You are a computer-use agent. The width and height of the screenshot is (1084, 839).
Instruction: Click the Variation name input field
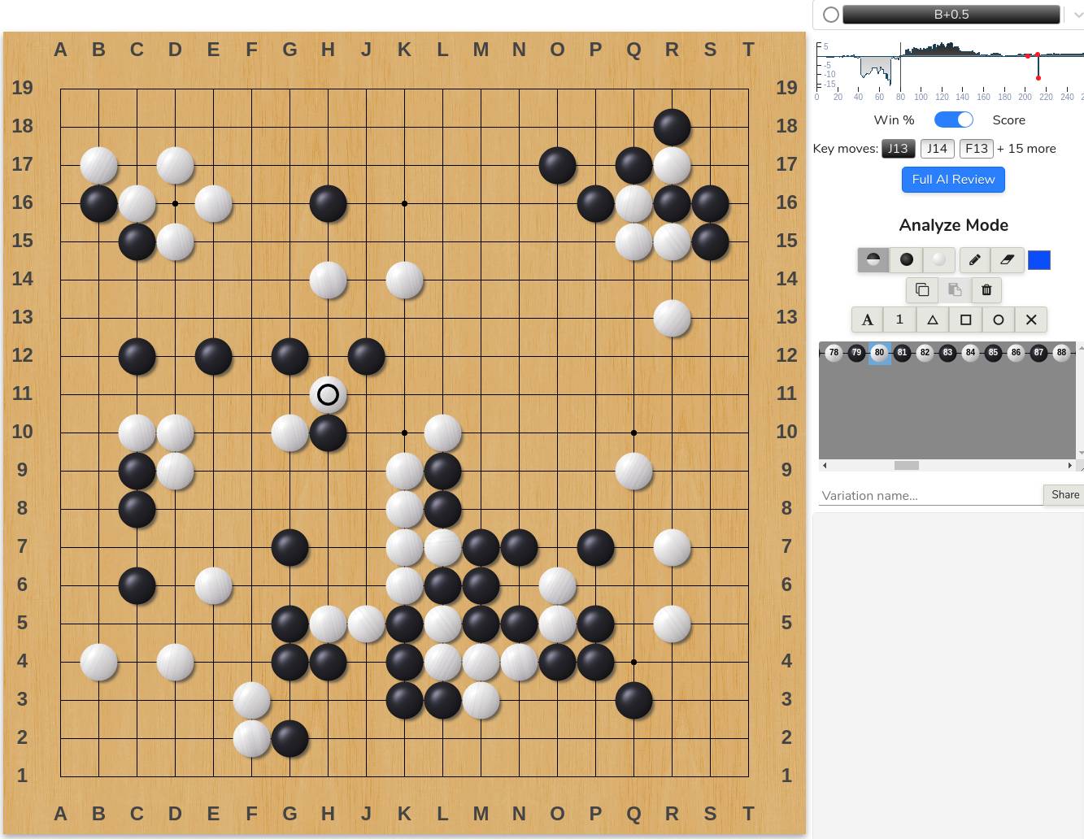pyautogui.click(x=929, y=496)
